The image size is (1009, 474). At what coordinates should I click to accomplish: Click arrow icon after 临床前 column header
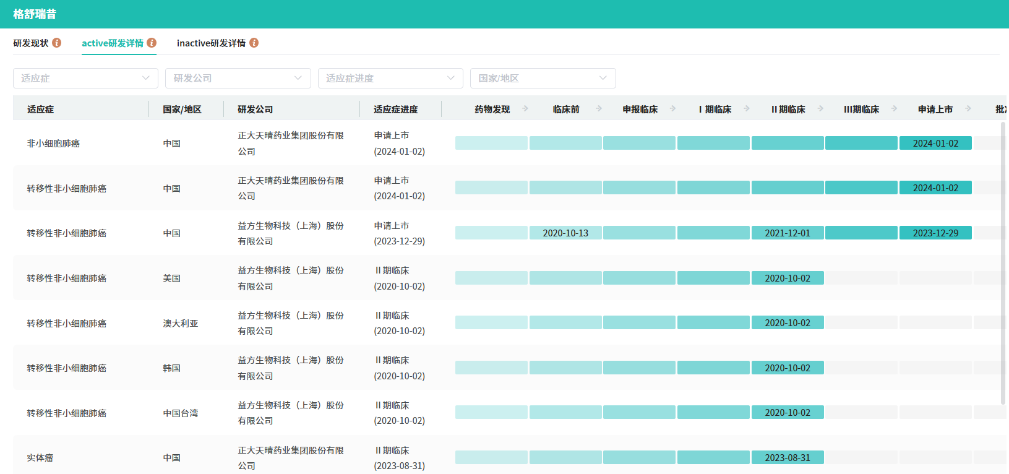(x=599, y=109)
